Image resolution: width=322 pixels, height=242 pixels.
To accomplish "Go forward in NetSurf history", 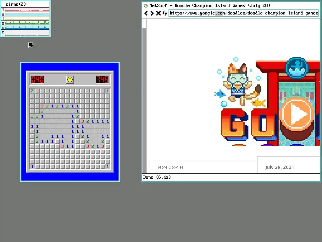I will coord(152,13).
